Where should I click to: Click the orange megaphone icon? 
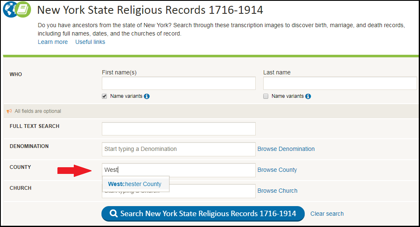coord(9,111)
